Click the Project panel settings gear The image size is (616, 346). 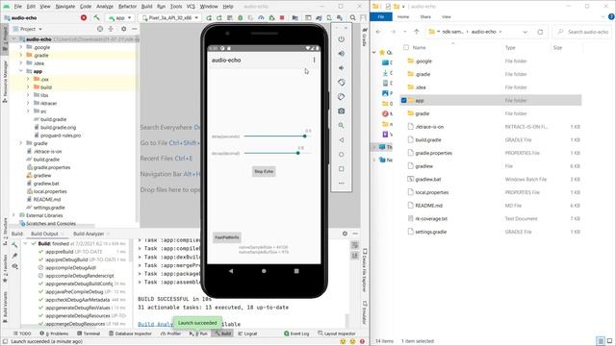124,29
